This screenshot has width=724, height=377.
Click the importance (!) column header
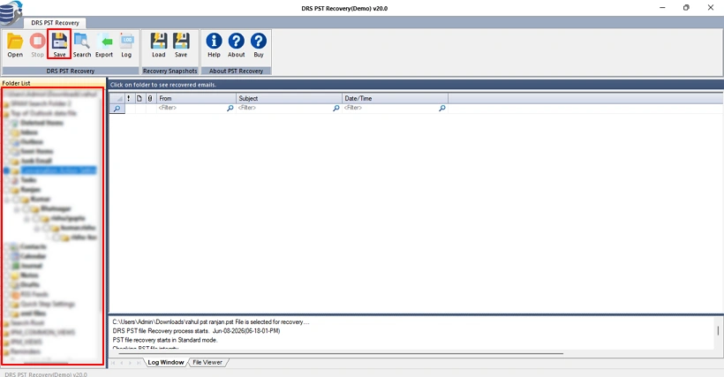click(x=128, y=98)
